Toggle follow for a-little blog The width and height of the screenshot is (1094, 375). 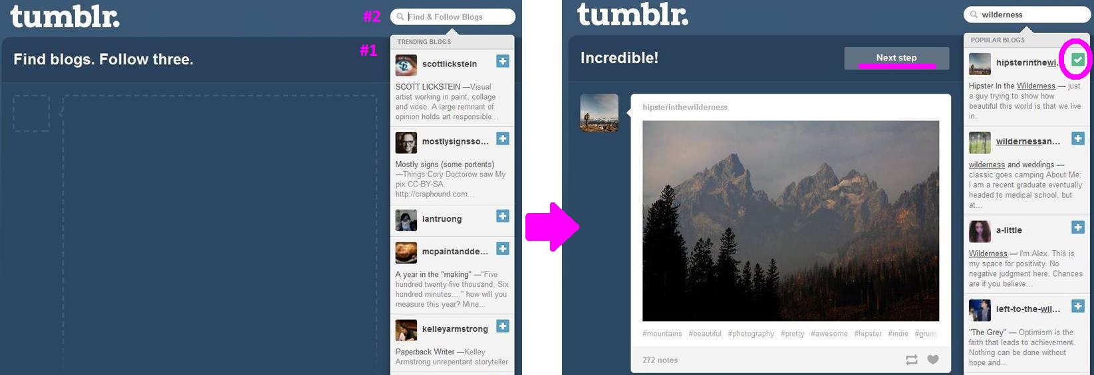(x=1078, y=228)
